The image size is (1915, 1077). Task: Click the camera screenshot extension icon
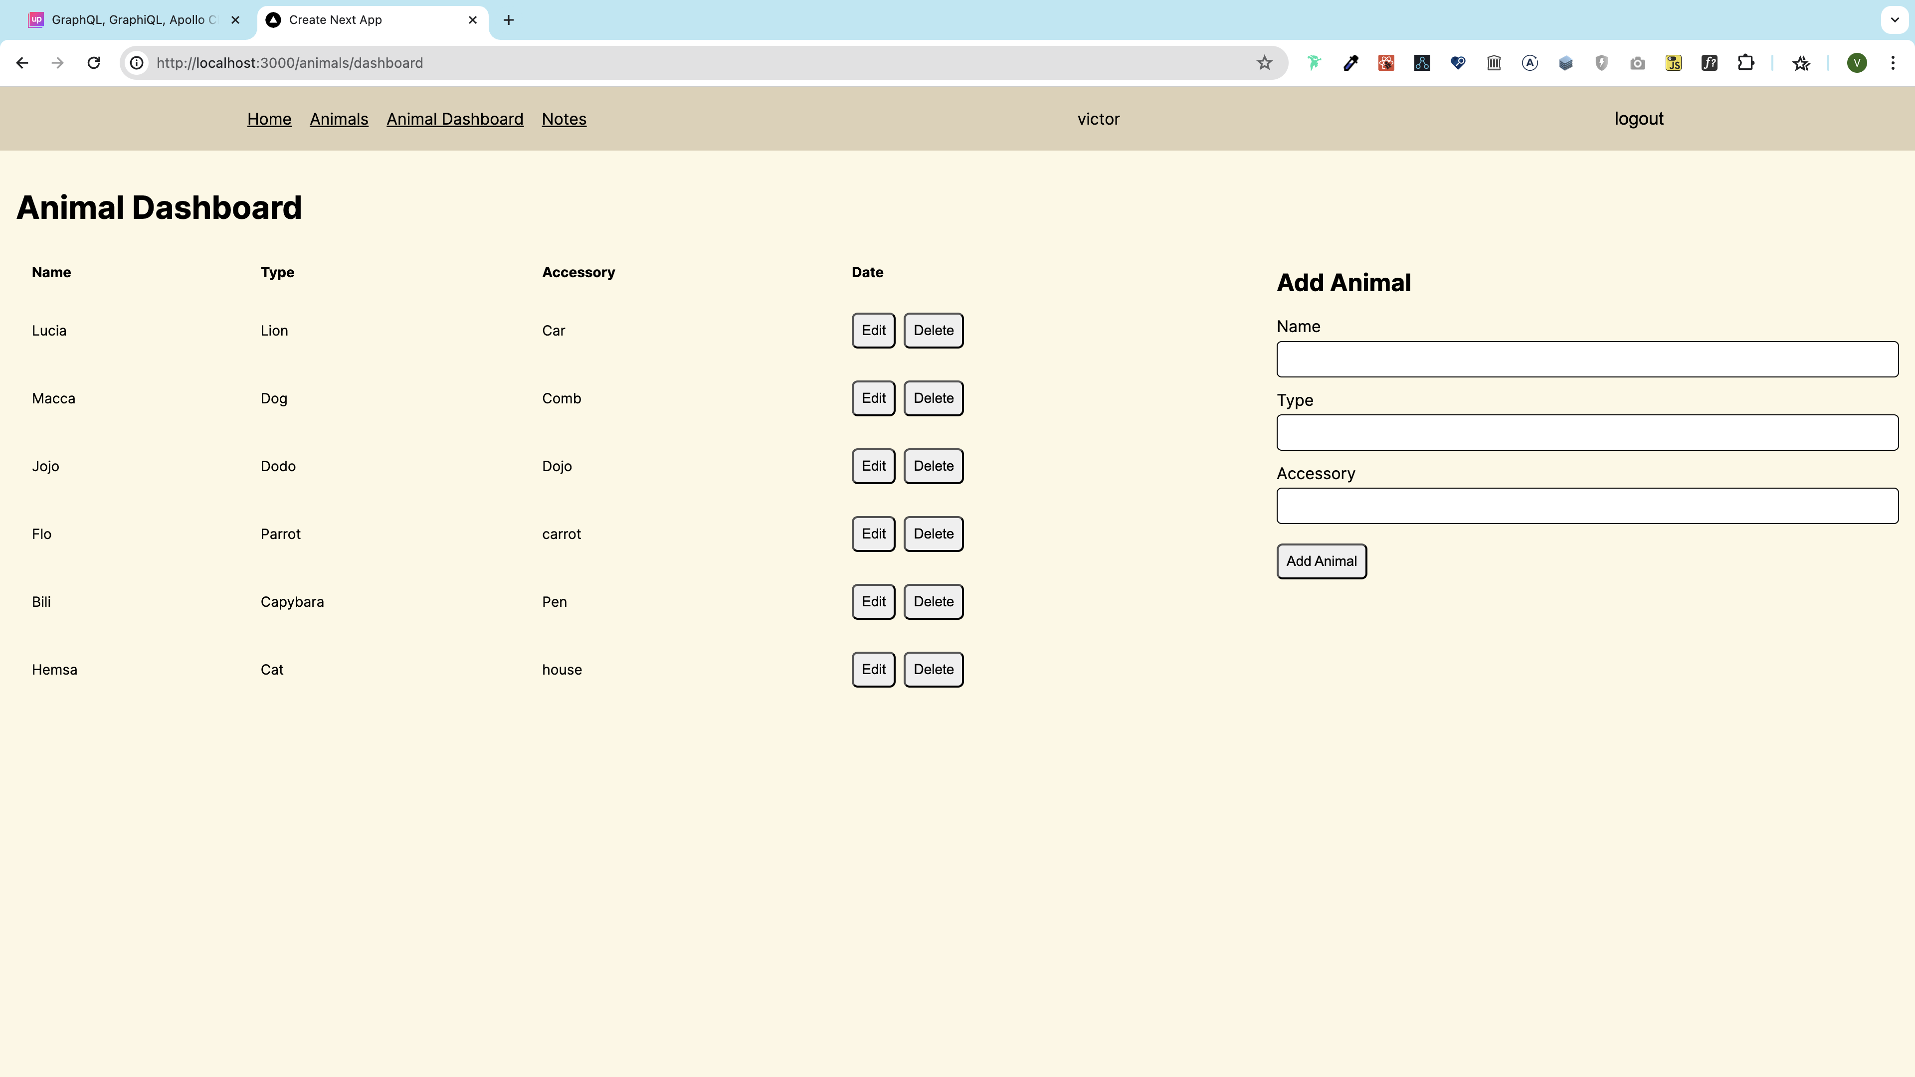1638,63
